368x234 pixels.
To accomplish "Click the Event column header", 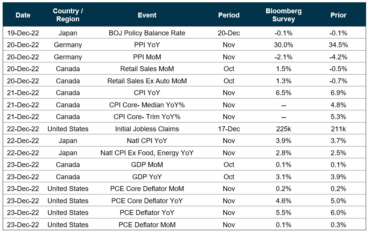I will [147, 15].
